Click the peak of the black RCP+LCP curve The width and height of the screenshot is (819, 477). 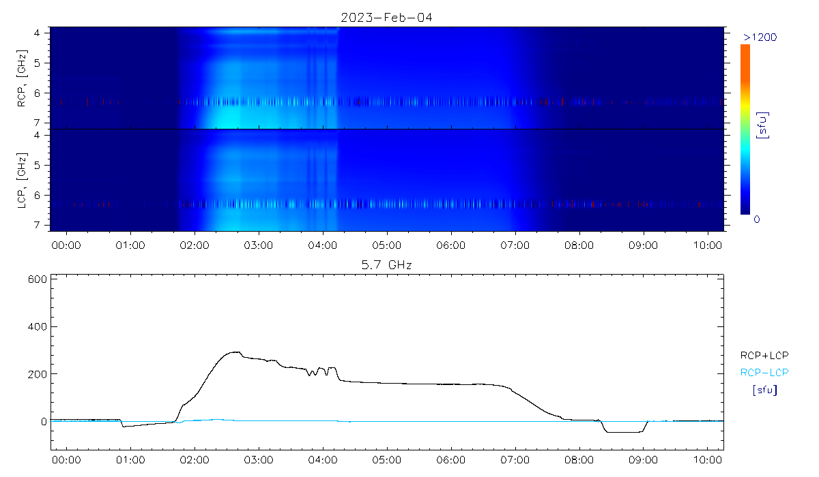point(236,352)
